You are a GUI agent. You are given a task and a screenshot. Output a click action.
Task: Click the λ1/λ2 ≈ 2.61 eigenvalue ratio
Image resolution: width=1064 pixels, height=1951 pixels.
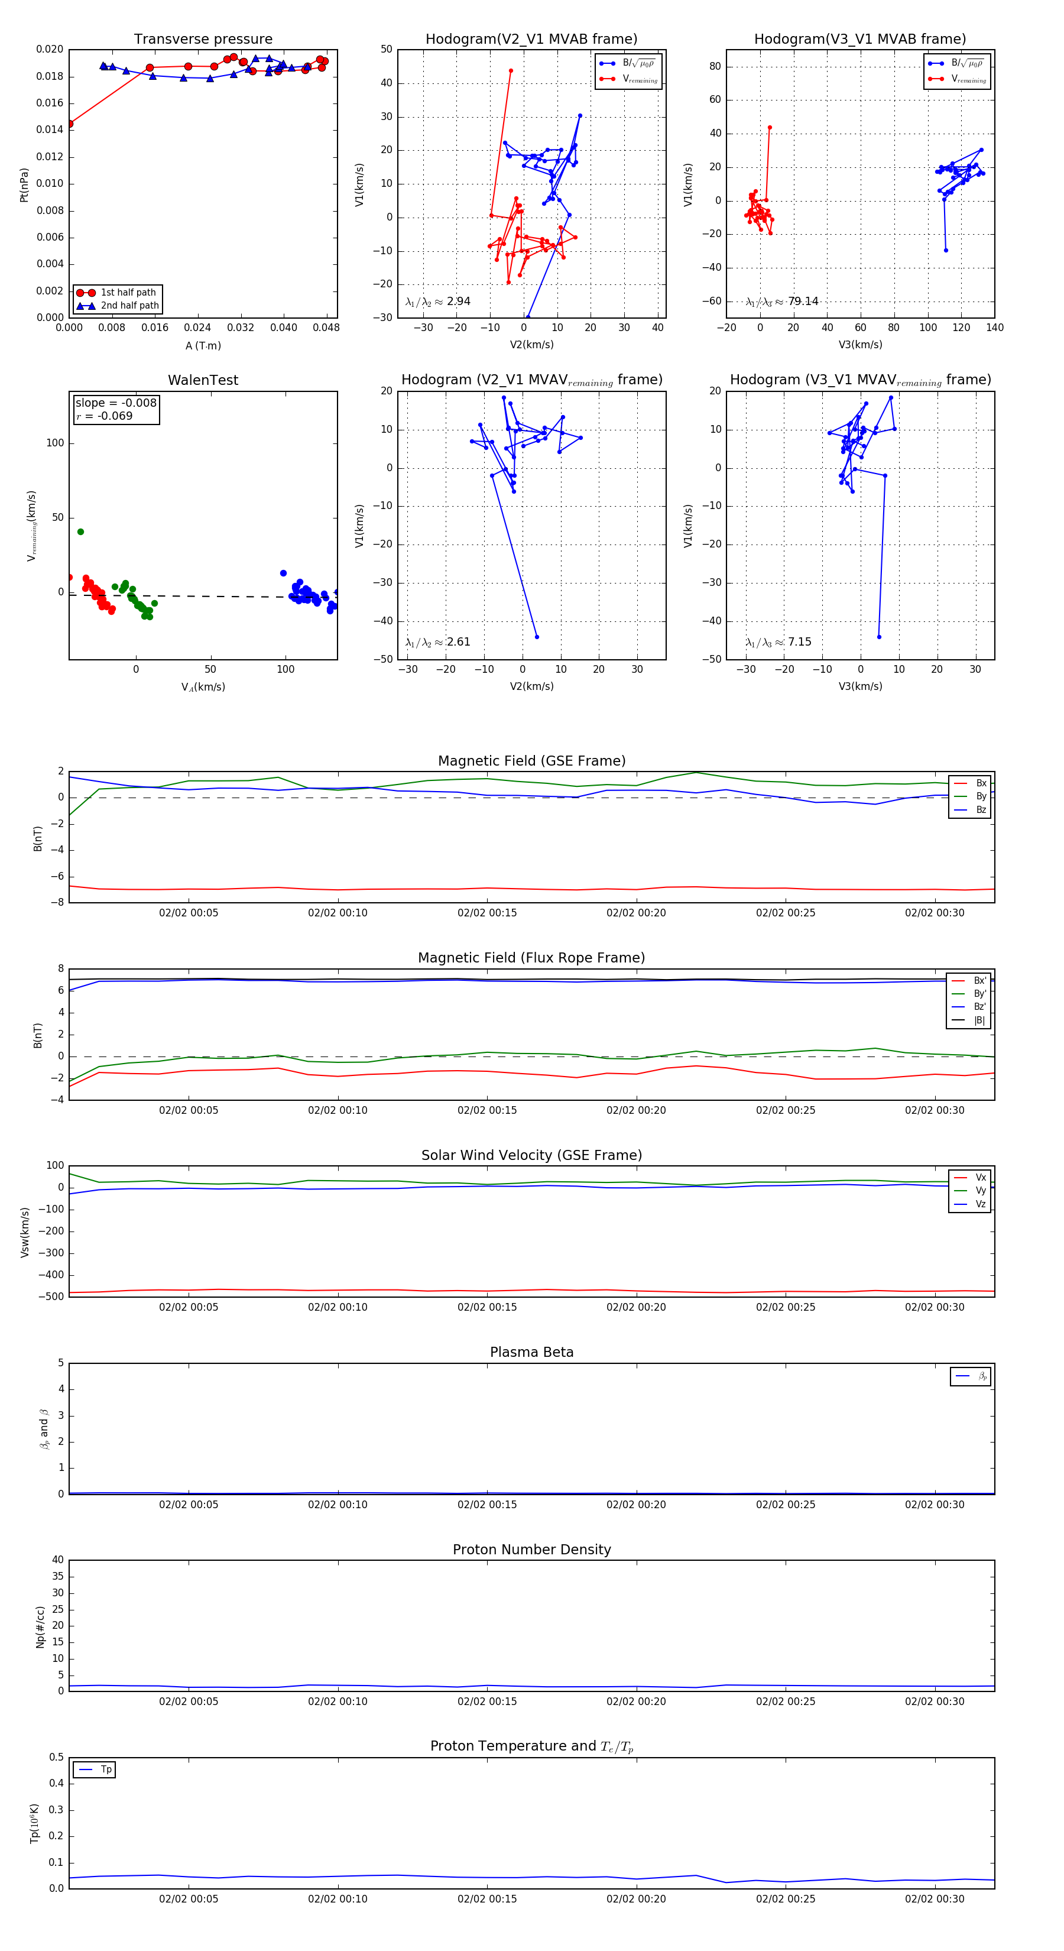click(x=437, y=642)
